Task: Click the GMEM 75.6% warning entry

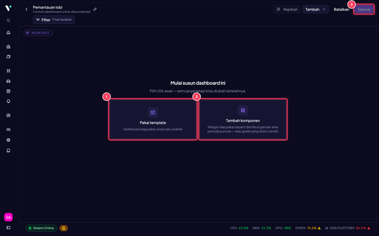Action: pos(308,228)
